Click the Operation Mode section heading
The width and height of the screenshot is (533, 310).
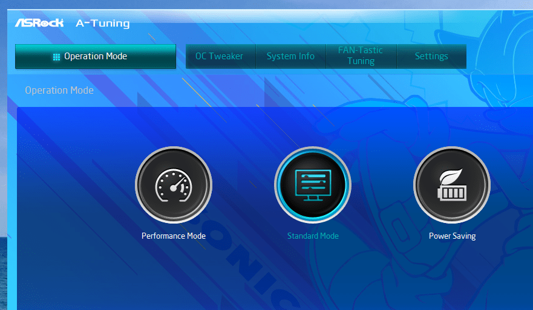[x=59, y=90]
